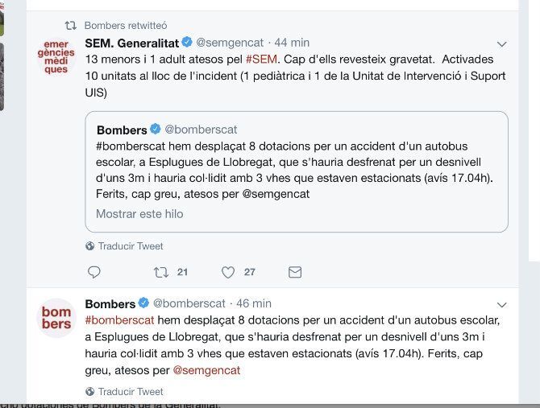The image size is (540, 408).
Task: Open the red Bombers profile avatar
Action: click(x=56, y=318)
